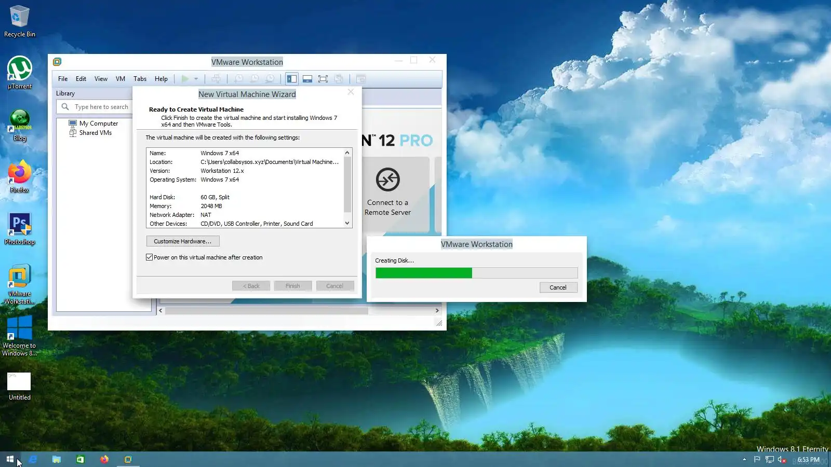Click the Windows Start button

pyautogui.click(x=10, y=459)
